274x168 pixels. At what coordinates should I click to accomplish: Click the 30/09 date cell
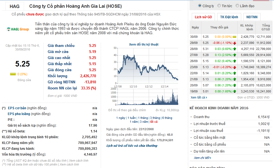click(194, 37)
